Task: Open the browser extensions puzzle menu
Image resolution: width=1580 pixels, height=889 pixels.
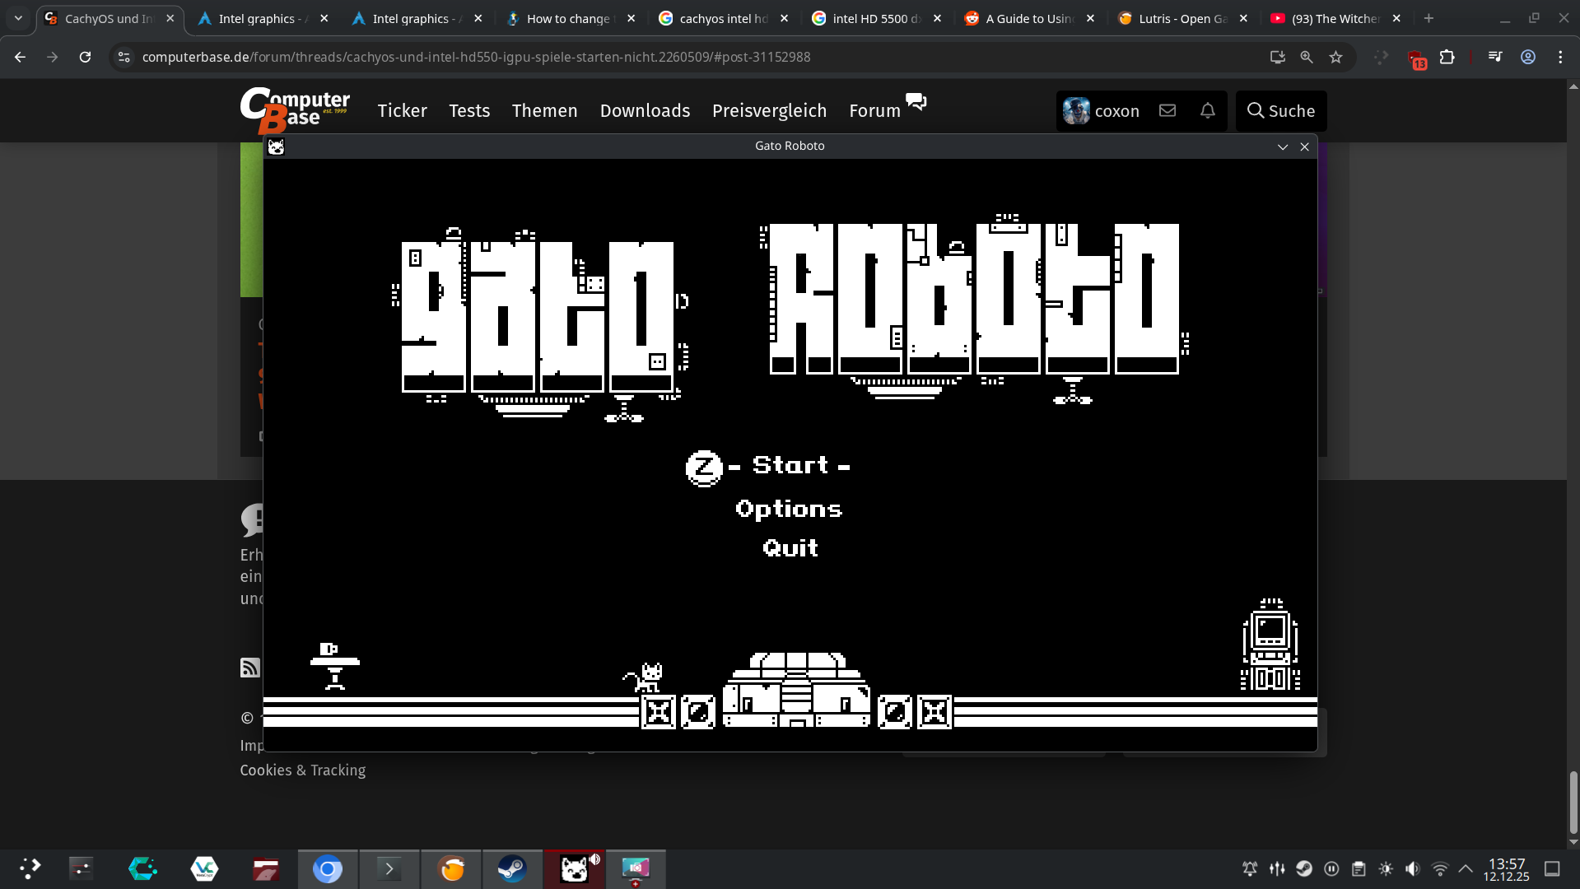Action: [x=1447, y=57]
